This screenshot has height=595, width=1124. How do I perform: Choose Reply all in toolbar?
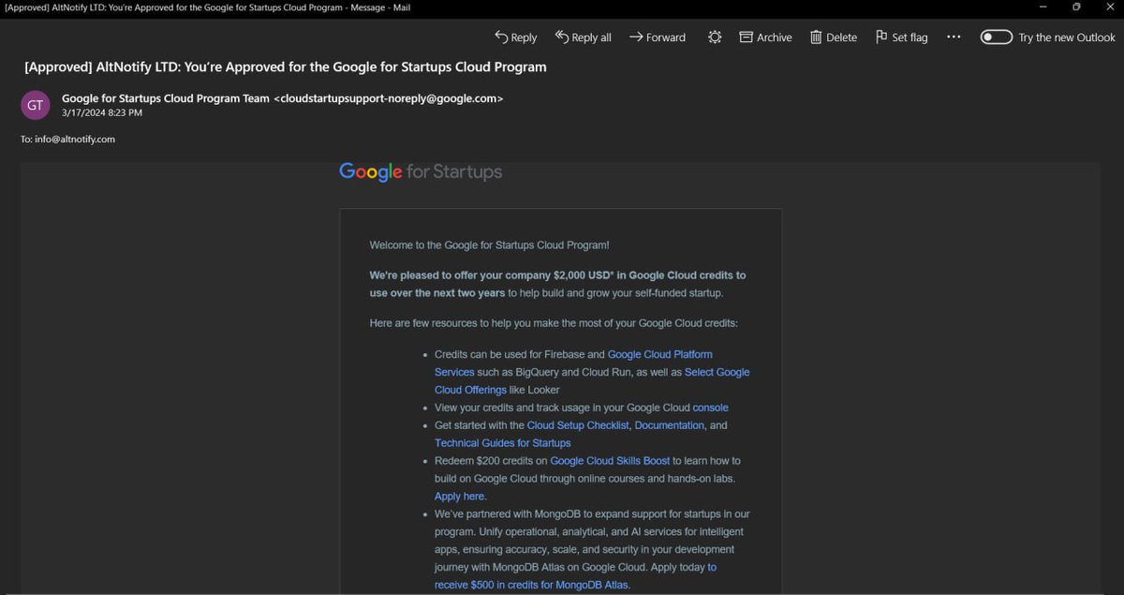tap(583, 37)
